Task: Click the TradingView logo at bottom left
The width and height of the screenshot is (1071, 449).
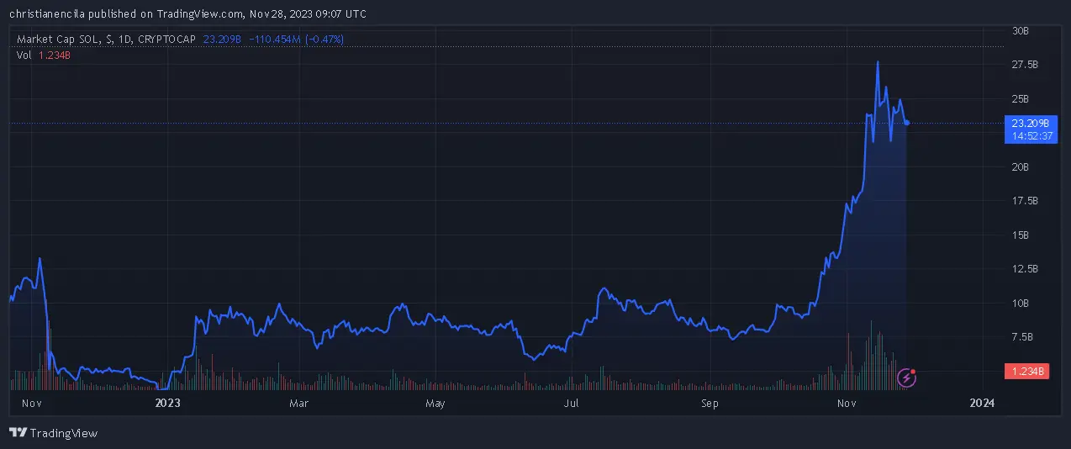Action: pyautogui.click(x=54, y=433)
